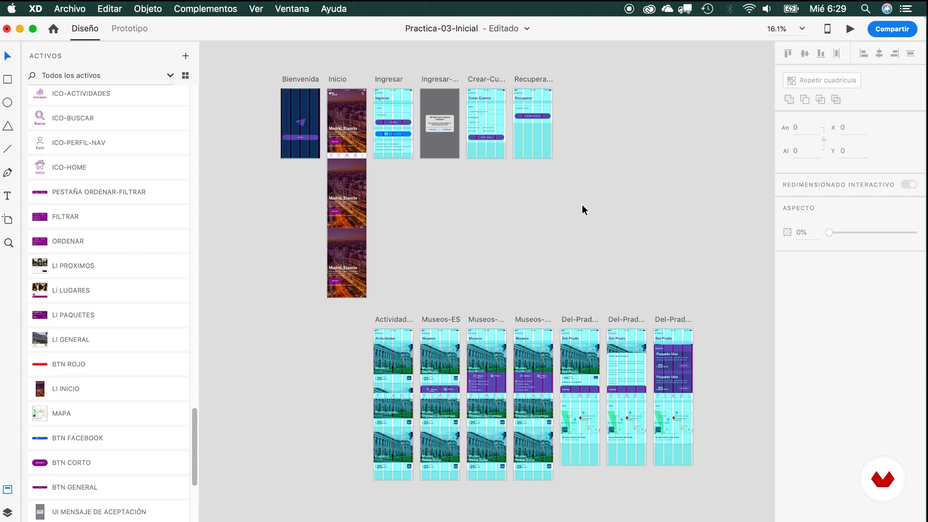Align selection to vertical middle
This screenshot has width=928, height=522.
[x=805, y=54]
